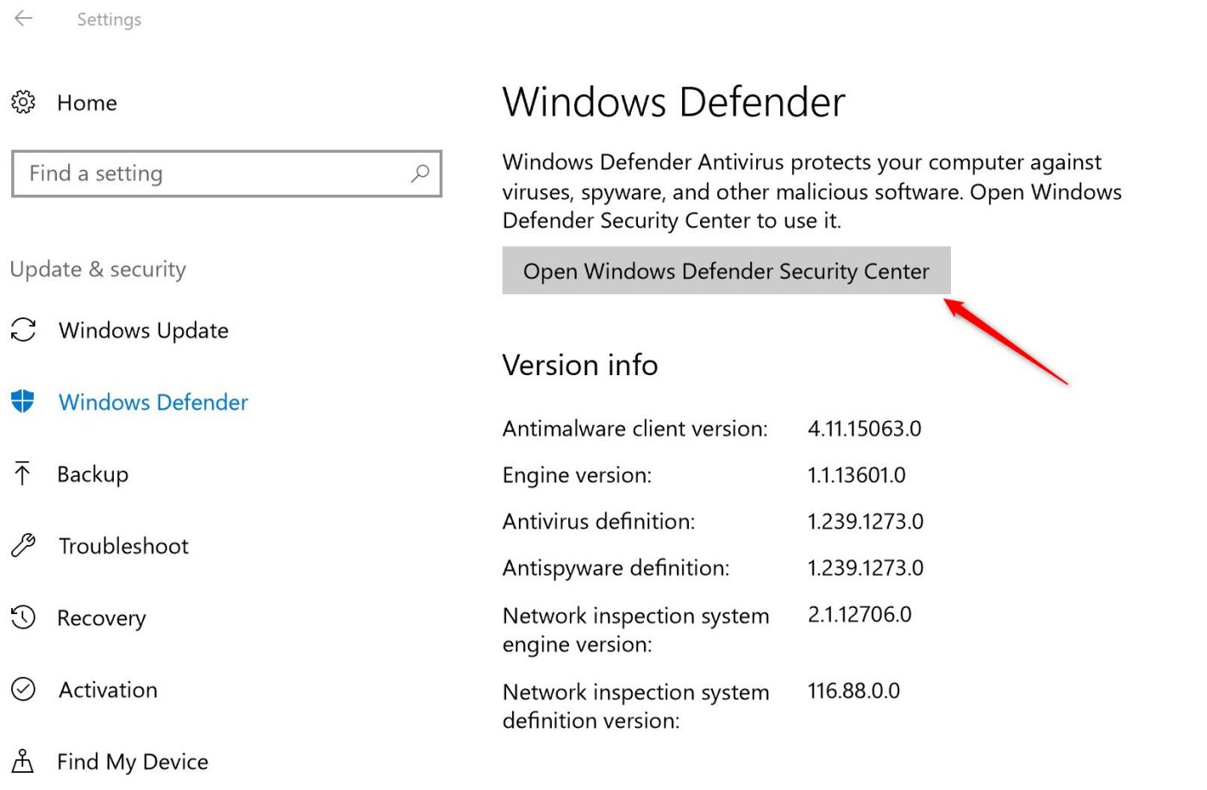Navigate to the Troubleshoot section
Viewport: 1207px width, 790px height.
(123, 545)
